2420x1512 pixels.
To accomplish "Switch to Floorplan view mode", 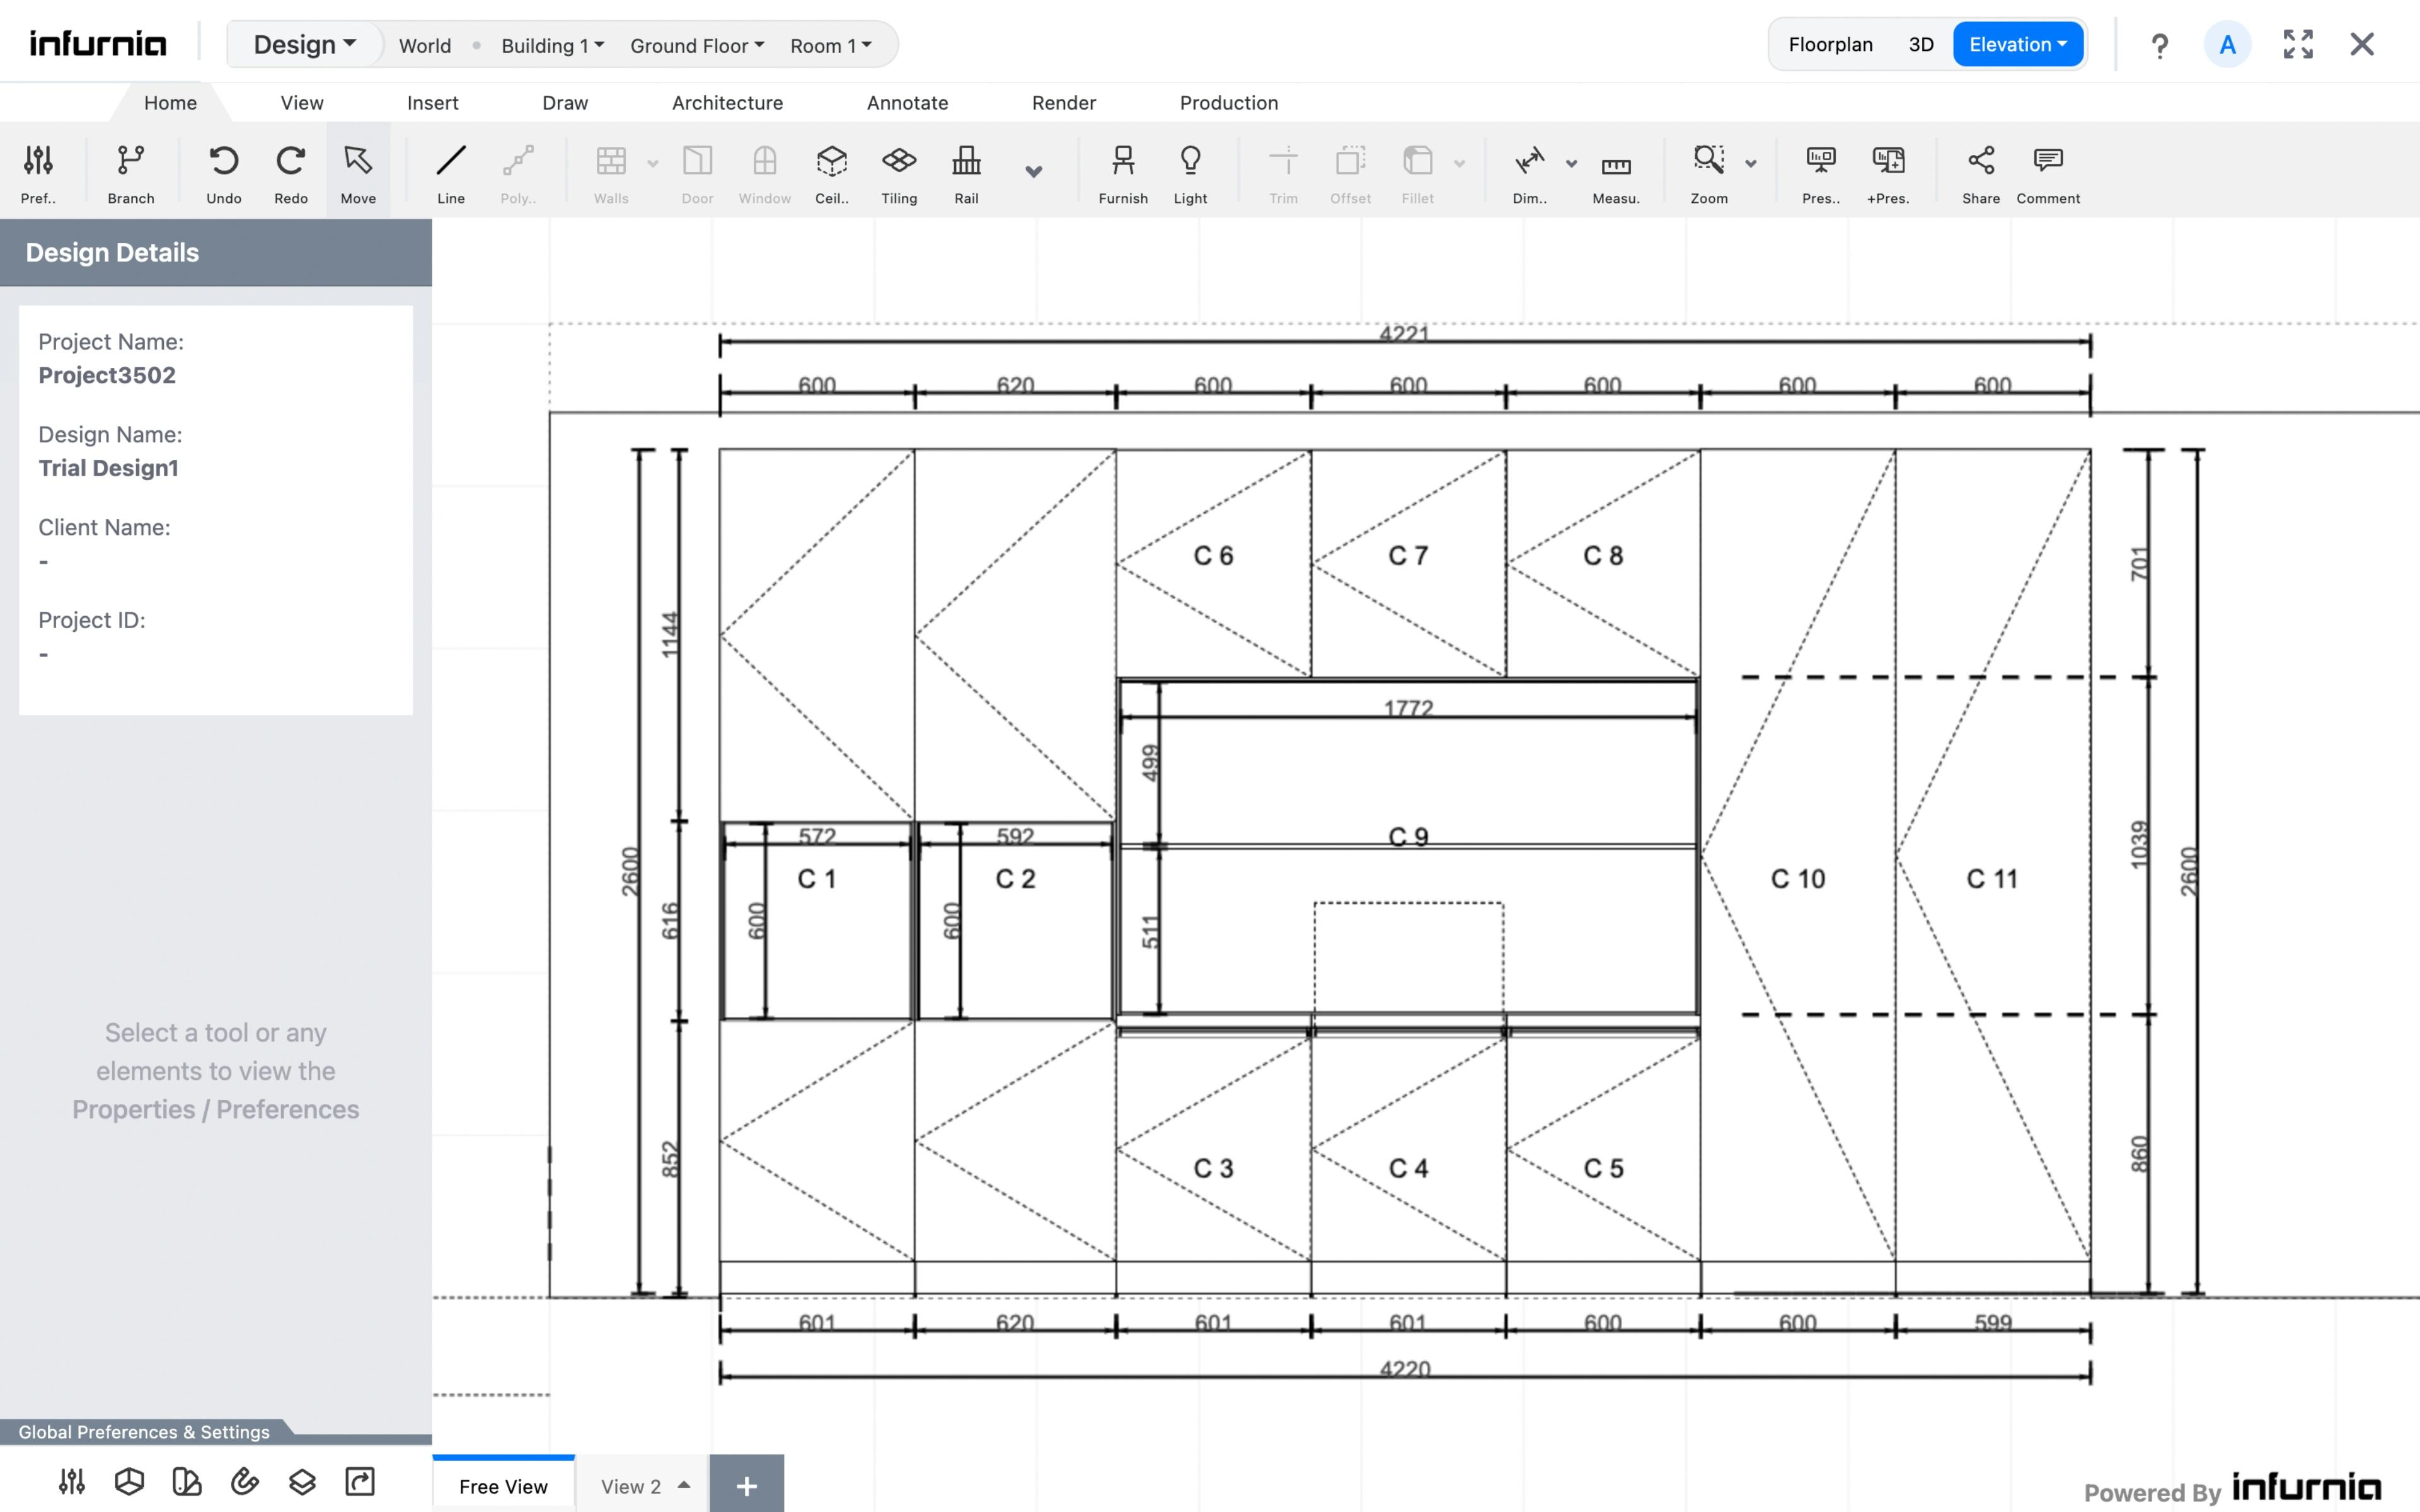I will [x=1830, y=45].
